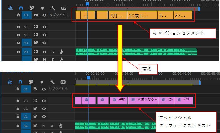Toggle sync lock on C1 in upper timeline
This screenshot has height=133, width=220.
pos(36,15)
